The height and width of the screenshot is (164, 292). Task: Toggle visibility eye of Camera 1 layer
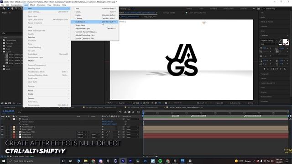point(2,119)
